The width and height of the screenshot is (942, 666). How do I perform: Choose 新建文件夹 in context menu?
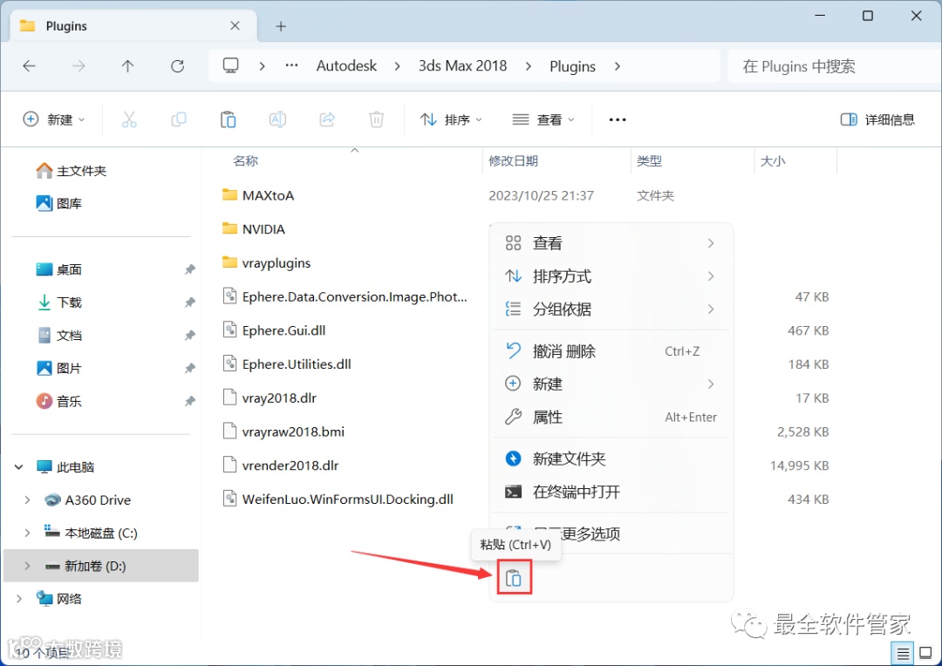coord(611,459)
